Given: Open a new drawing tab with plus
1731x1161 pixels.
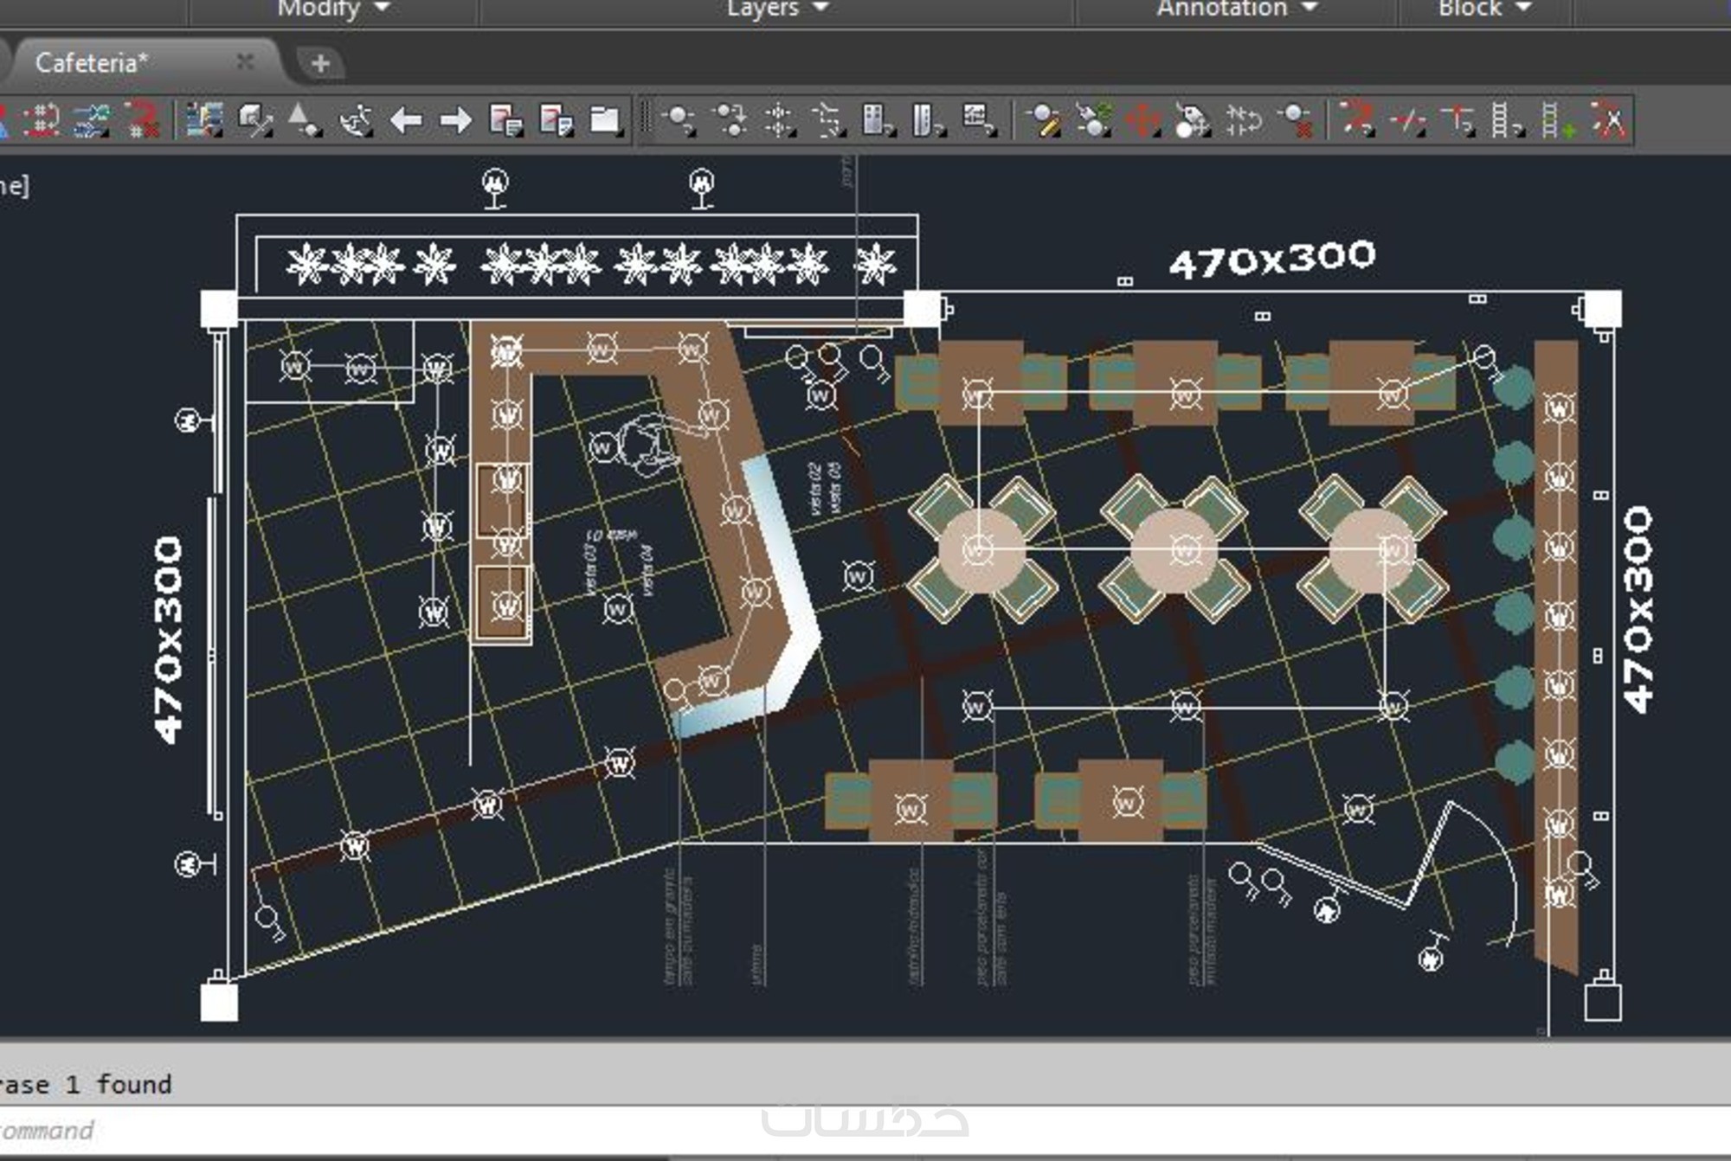Looking at the screenshot, I should pos(320,63).
